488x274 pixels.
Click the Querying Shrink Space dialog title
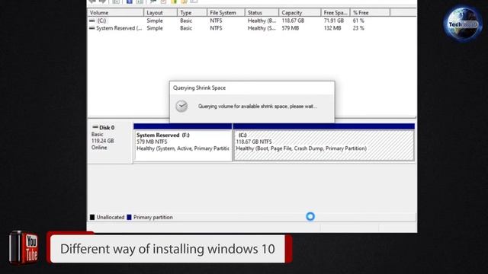point(199,88)
